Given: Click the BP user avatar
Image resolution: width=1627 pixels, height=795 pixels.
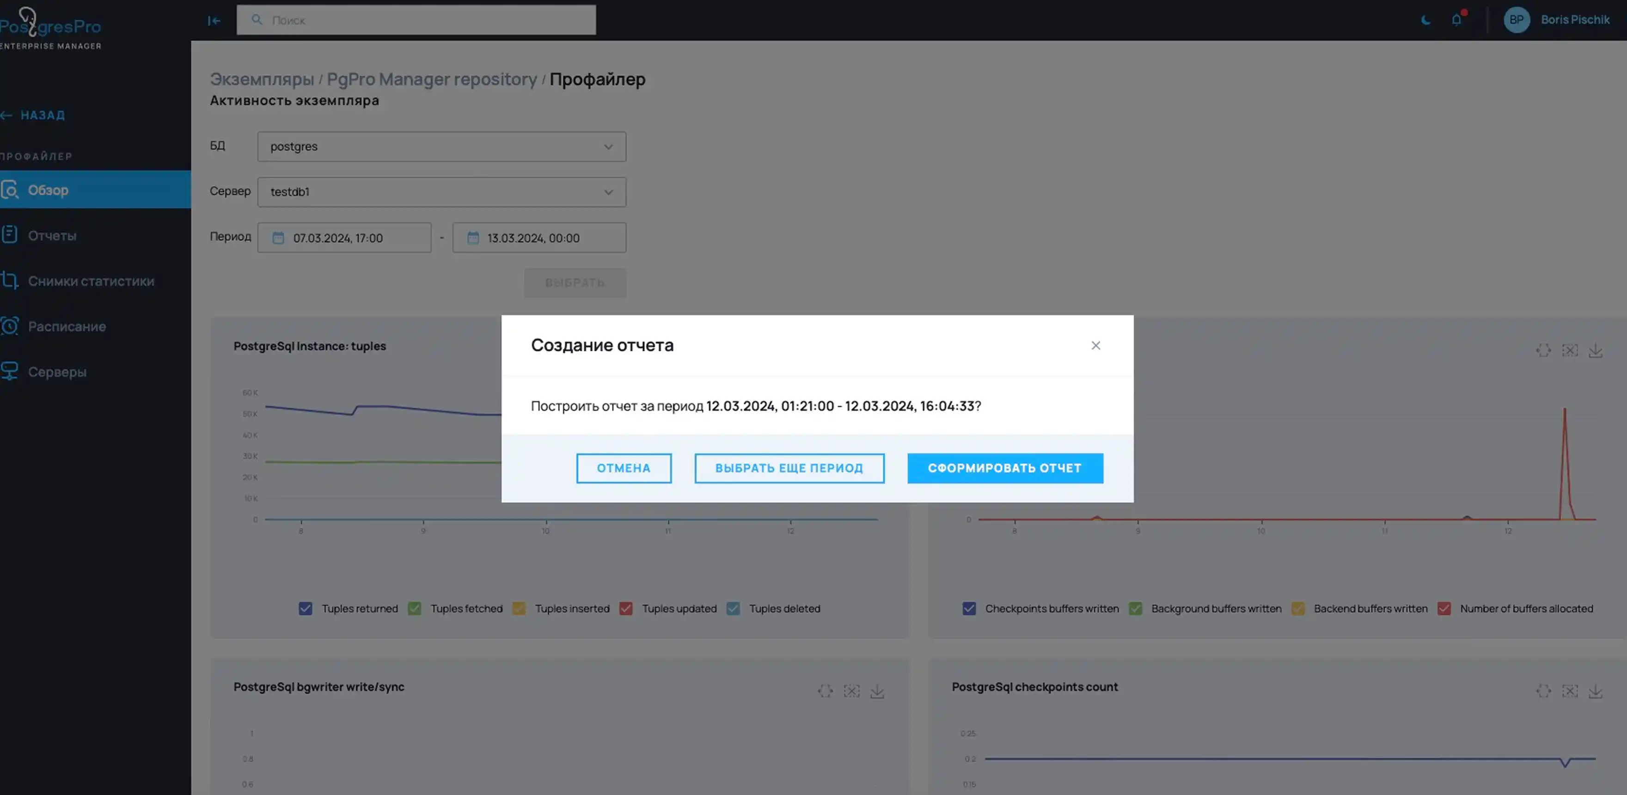Looking at the screenshot, I should click(1517, 19).
